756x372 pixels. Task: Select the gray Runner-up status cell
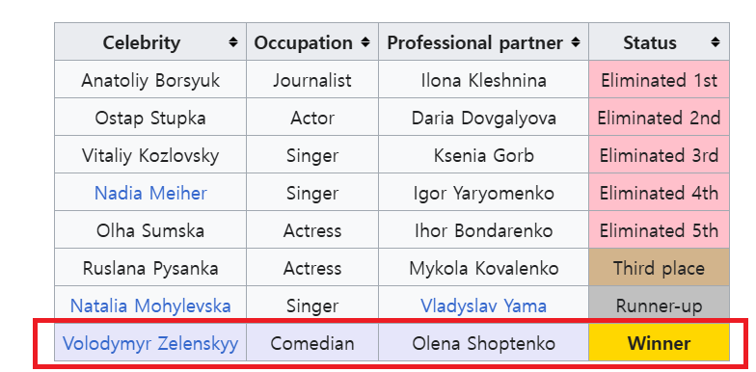click(x=659, y=305)
